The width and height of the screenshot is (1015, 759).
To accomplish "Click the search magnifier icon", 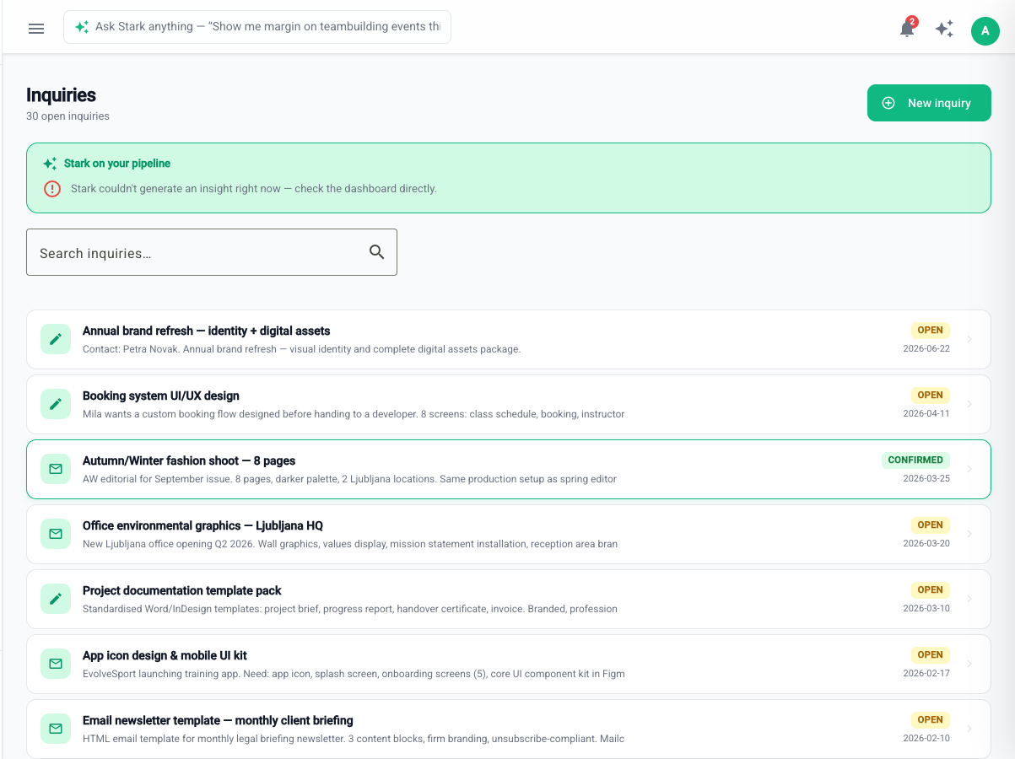I will (377, 252).
